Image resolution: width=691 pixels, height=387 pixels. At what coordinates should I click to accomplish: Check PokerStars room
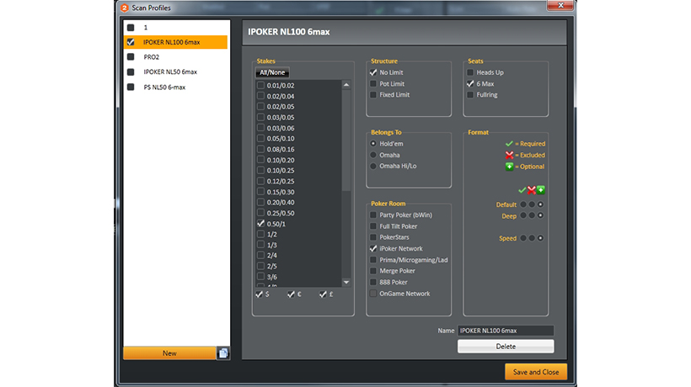(x=373, y=237)
